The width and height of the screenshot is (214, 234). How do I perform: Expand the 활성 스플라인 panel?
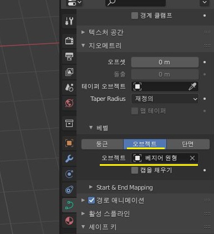(83, 213)
